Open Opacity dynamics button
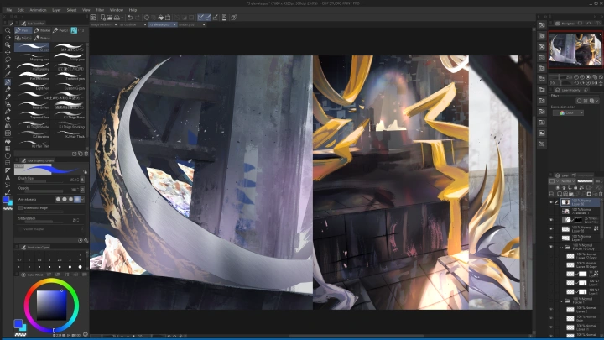Viewport: 604px width, 340px height. tap(82, 189)
